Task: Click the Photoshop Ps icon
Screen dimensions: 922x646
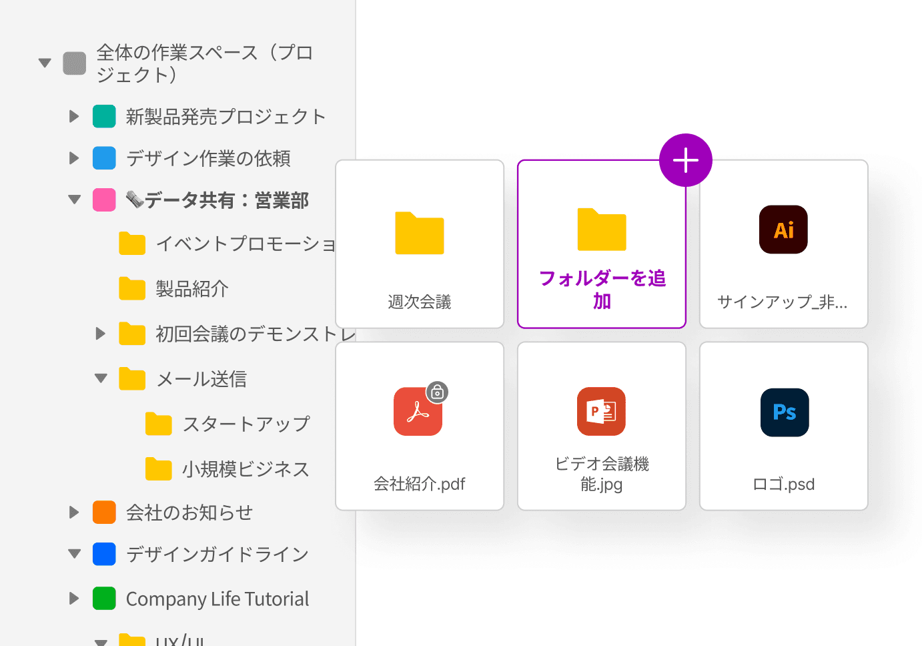Action: coord(785,412)
